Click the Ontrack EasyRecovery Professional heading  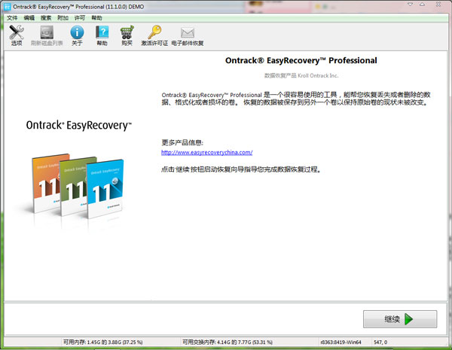coord(301,60)
